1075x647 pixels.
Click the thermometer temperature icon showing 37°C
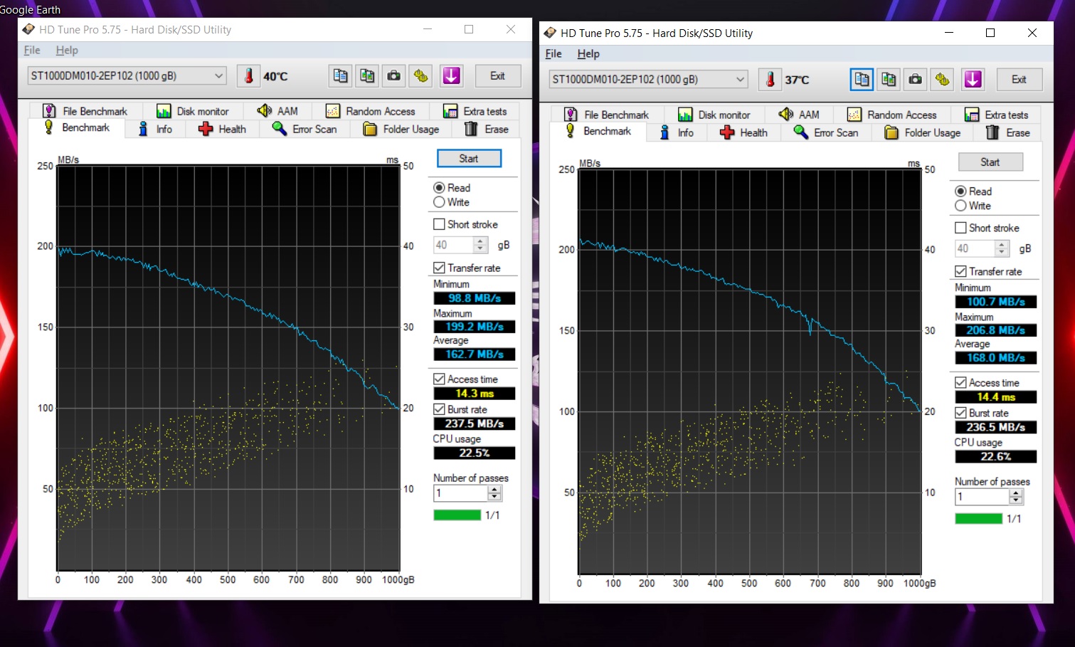[770, 80]
